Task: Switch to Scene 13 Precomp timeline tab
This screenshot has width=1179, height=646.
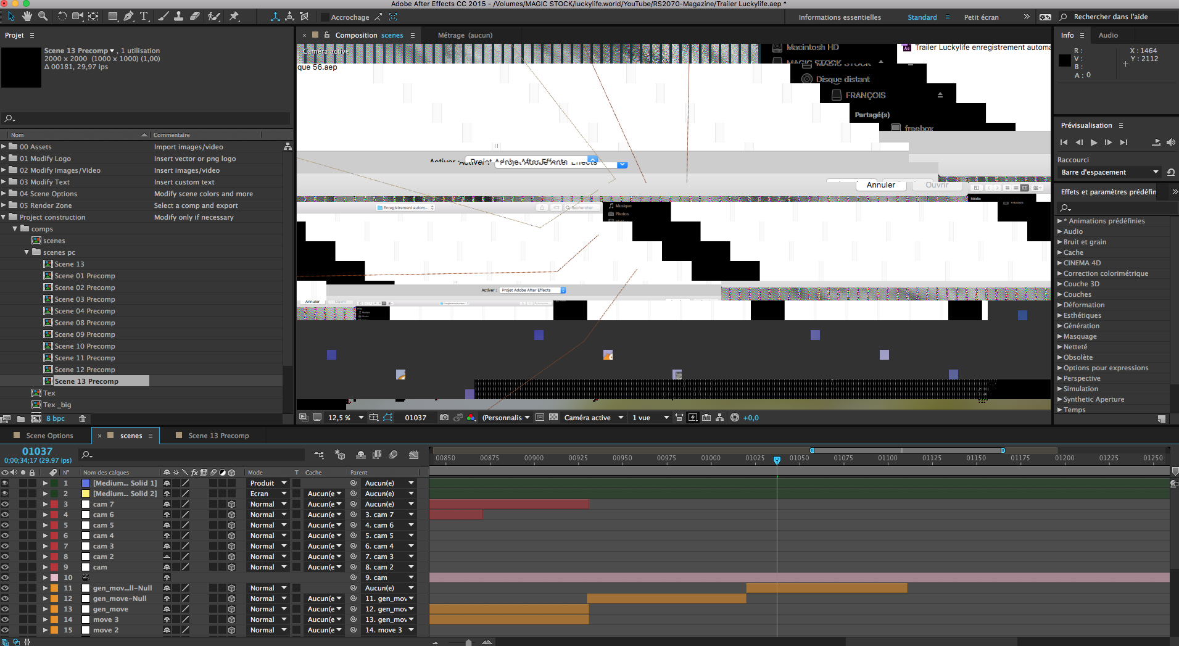Action: [x=218, y=436]
